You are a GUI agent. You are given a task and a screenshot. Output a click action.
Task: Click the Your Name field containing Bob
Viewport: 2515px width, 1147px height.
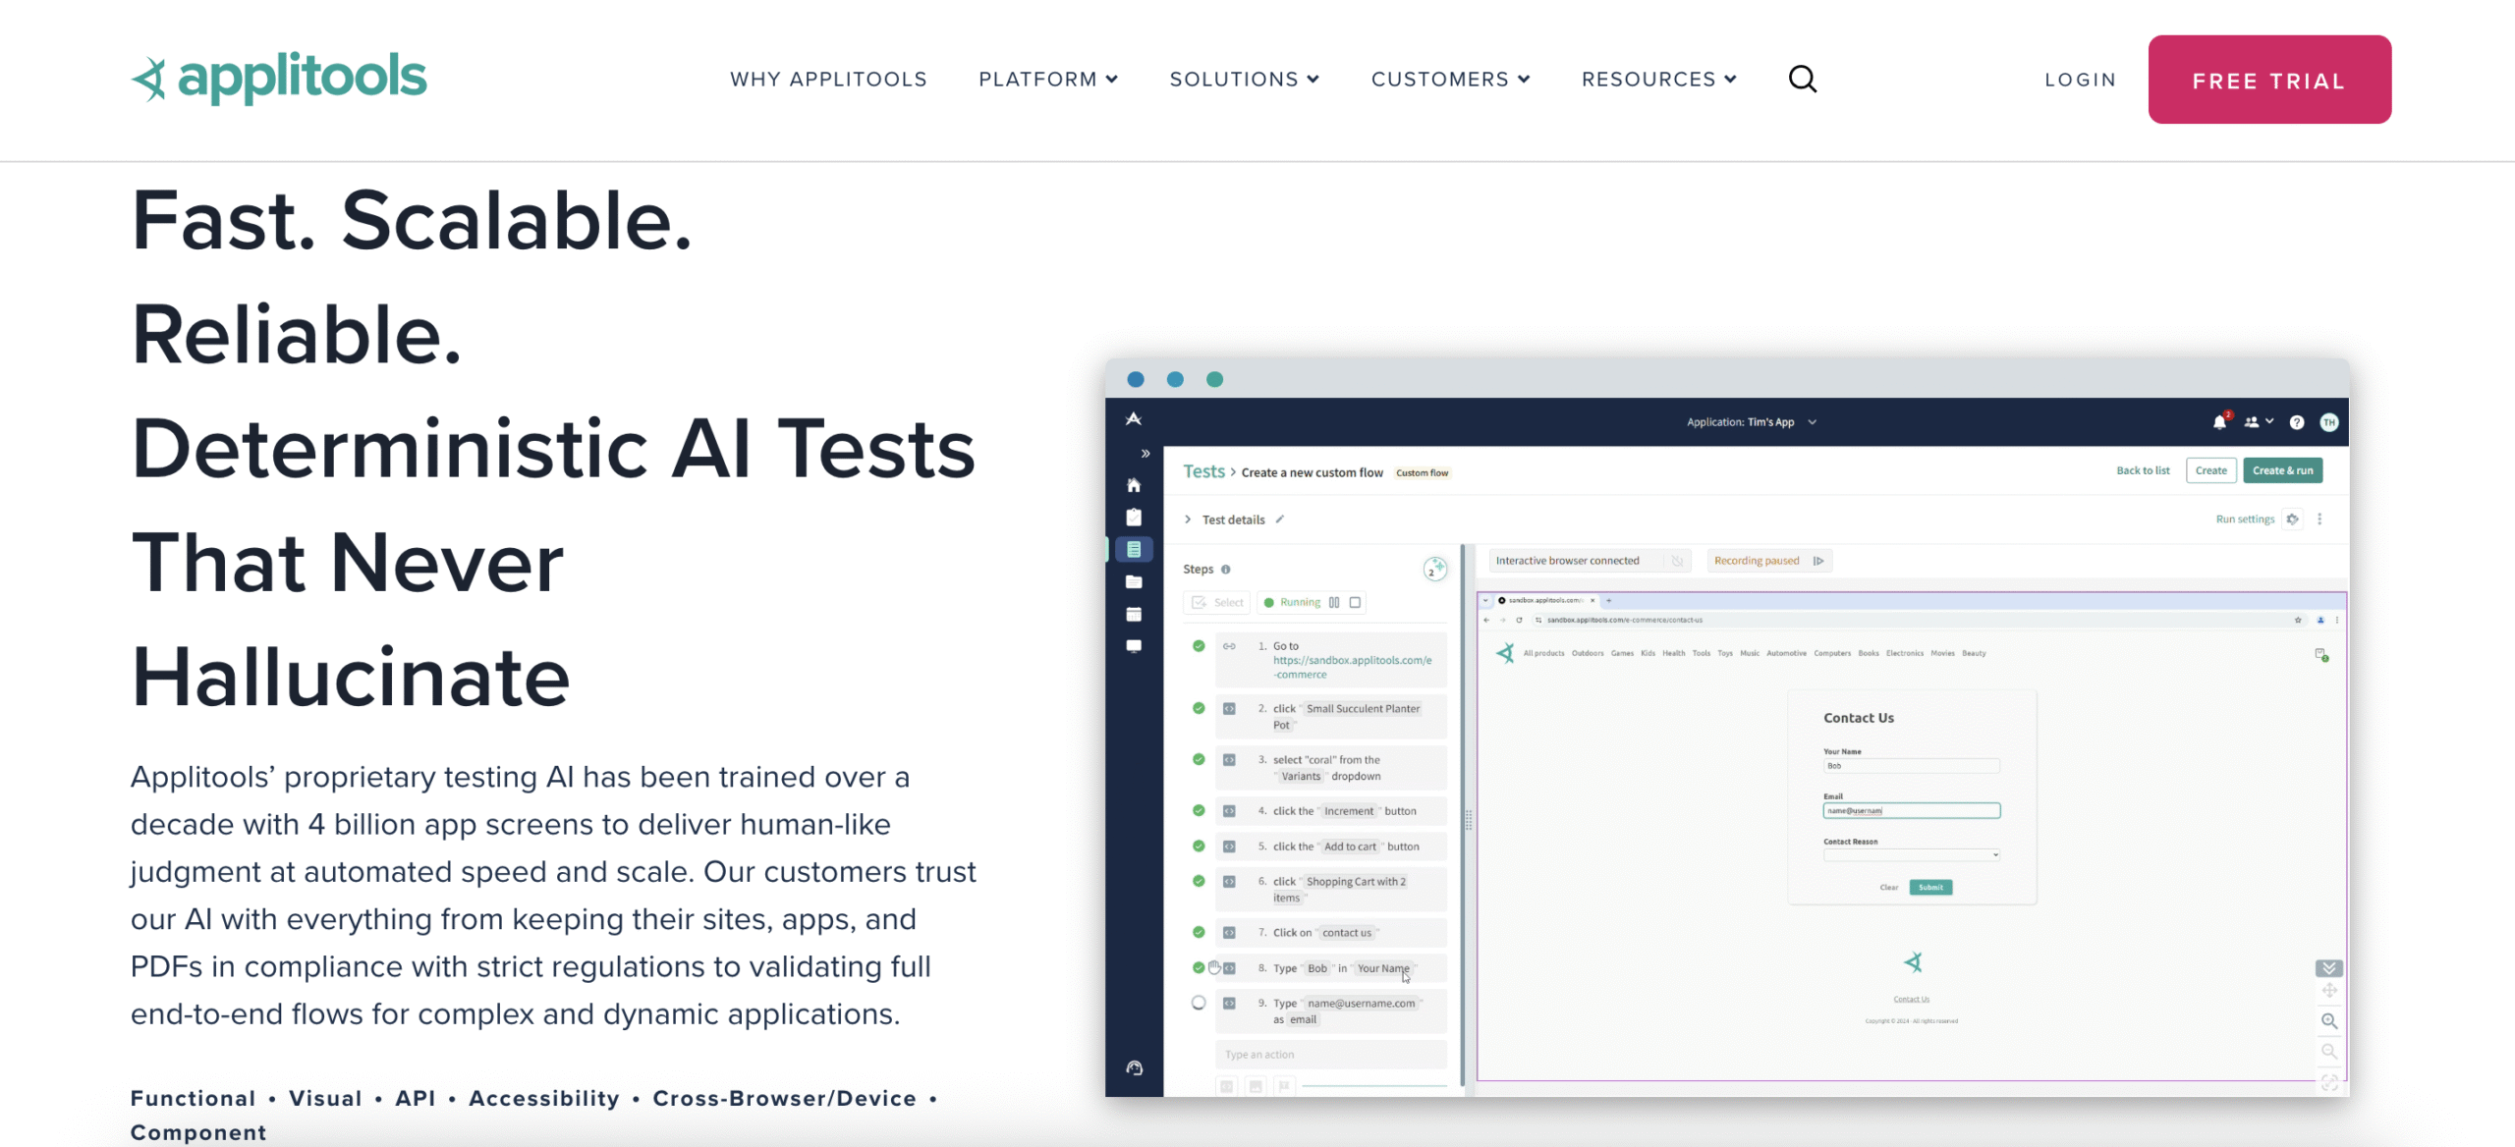coord(1912,766)
